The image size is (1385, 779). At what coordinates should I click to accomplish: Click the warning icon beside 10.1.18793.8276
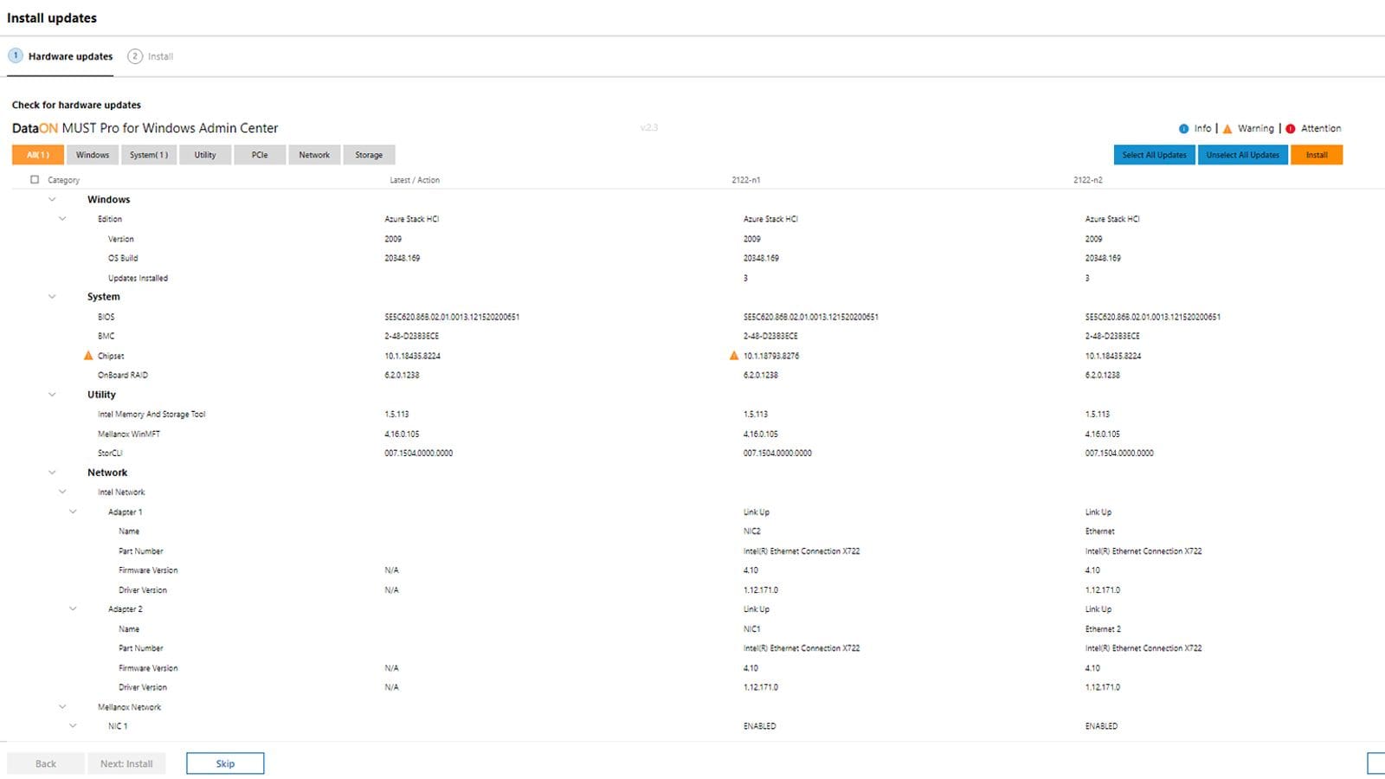coord(734,356)
